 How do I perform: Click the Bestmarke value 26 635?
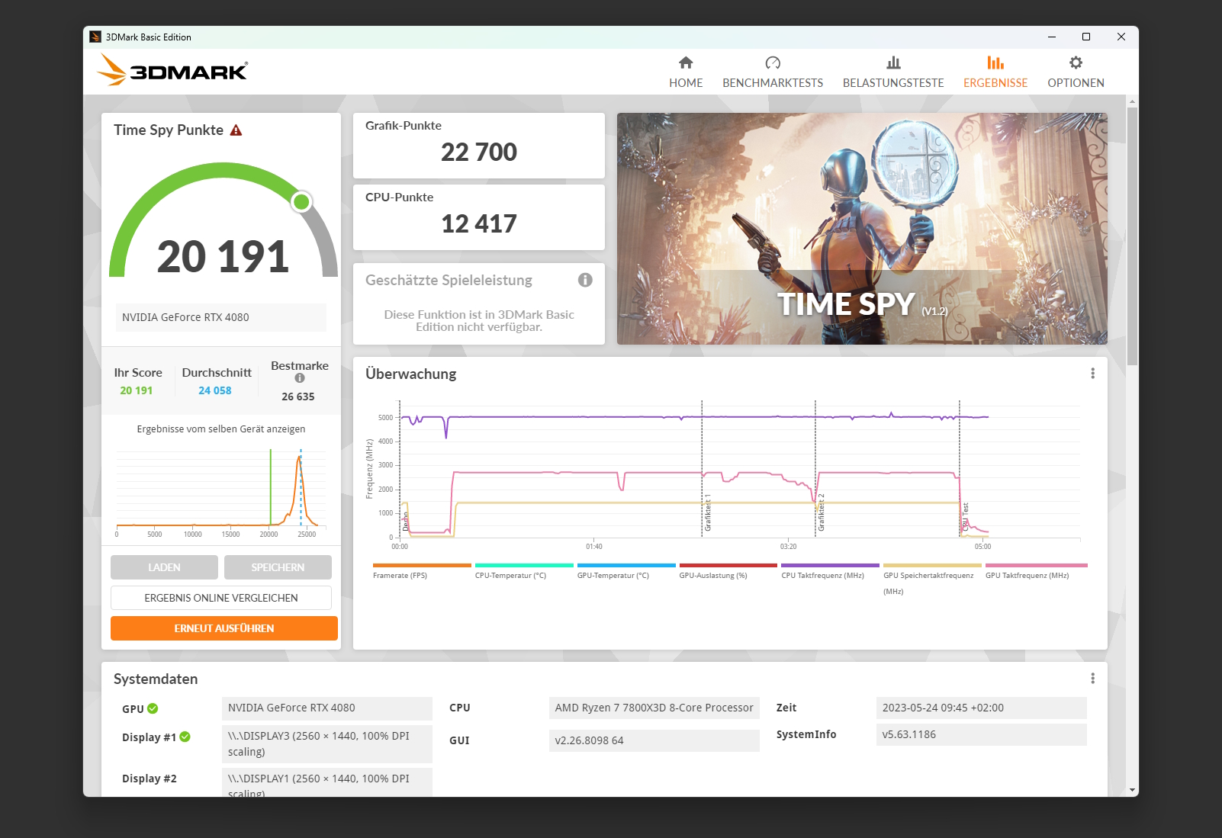pyautogui.click(x=298, y=397)
